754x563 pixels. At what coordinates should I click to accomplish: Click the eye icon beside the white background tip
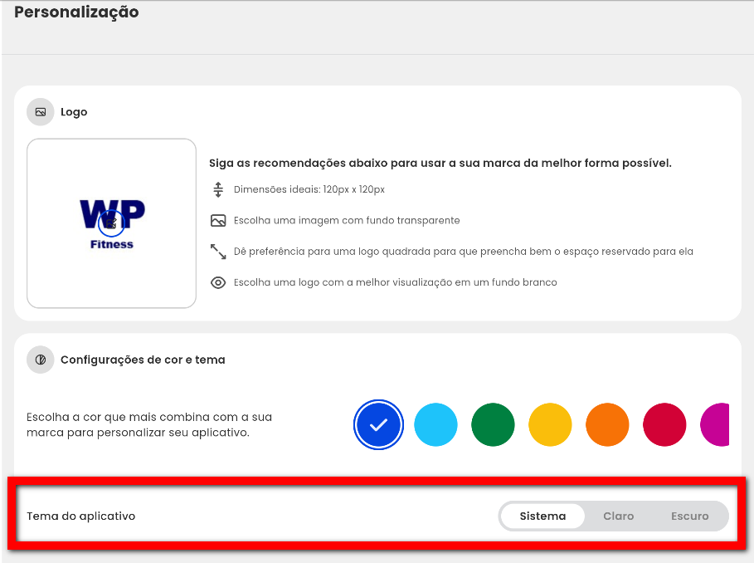coord(218,282)
